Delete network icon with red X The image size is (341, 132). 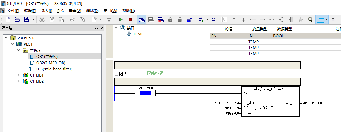click(x=214, y=20)
